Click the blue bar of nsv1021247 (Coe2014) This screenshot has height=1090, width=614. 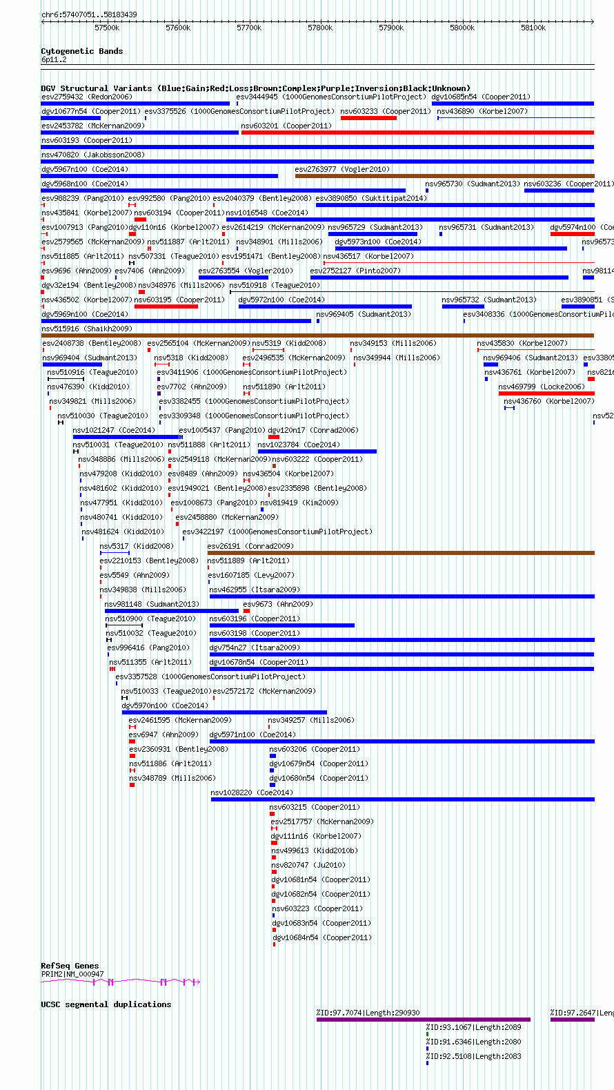[128, 437]
